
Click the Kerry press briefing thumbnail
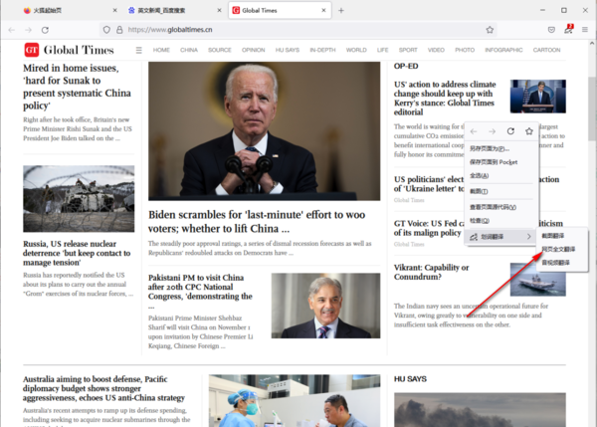538,96
